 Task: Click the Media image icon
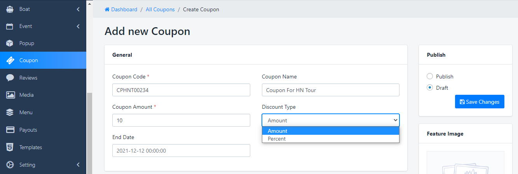pos(10,95)
